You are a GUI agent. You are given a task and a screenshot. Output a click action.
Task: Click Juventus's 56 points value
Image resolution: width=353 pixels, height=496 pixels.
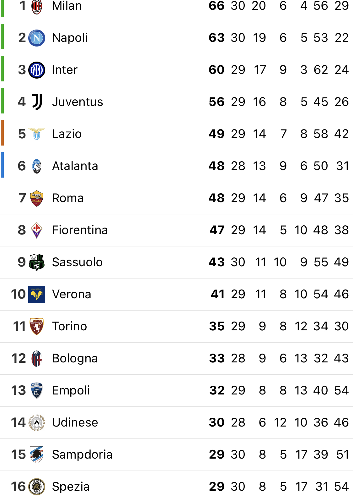(217, 102)
